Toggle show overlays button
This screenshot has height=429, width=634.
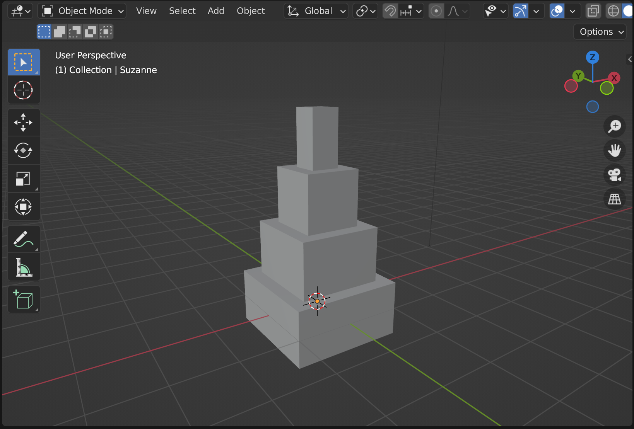pos(557,11)
